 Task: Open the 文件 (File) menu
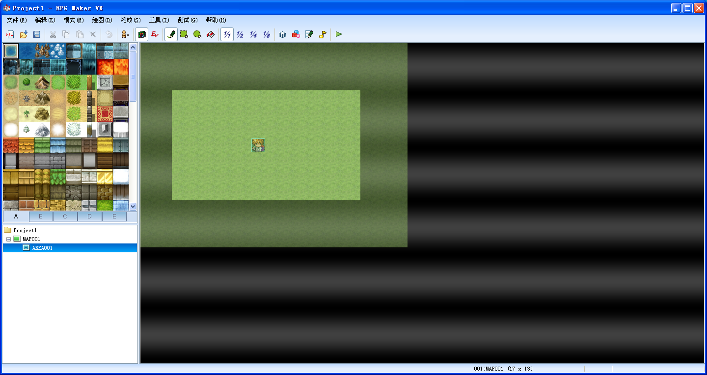click(x=17, y=20)
